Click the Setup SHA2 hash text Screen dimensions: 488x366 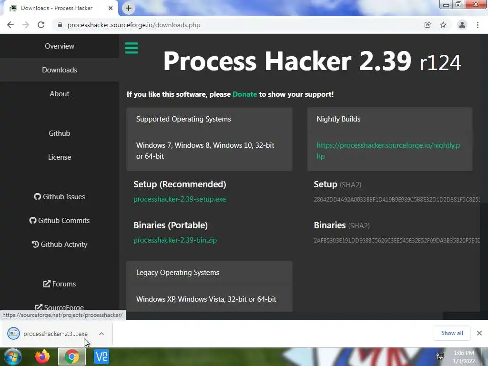click(397, 200)
